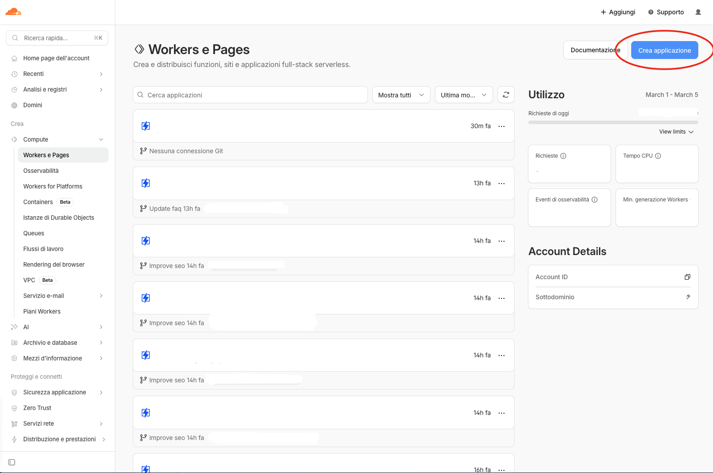
Task: Expand the Recenti menu
Action: click(x=101, y=74)
